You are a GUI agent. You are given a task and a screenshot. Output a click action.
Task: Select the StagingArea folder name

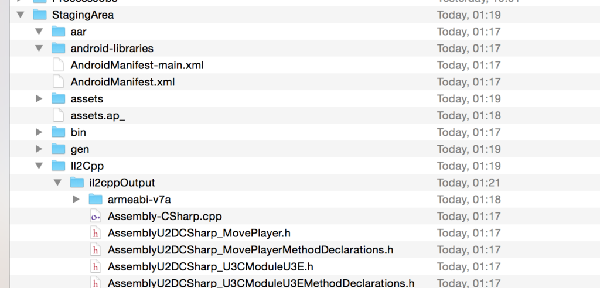(83, 15)
